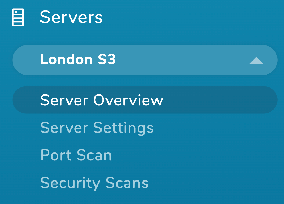Select the highlighted Server Overview item
This screenshot has width=284, height=204.
pos(145,100)
